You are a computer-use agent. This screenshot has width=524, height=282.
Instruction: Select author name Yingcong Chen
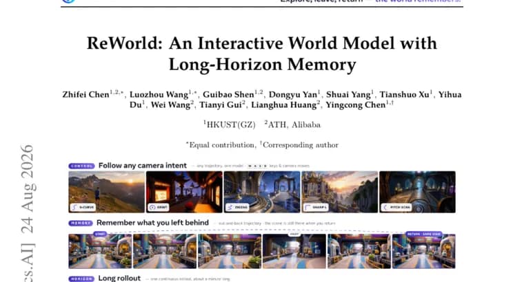pos(356,105)
